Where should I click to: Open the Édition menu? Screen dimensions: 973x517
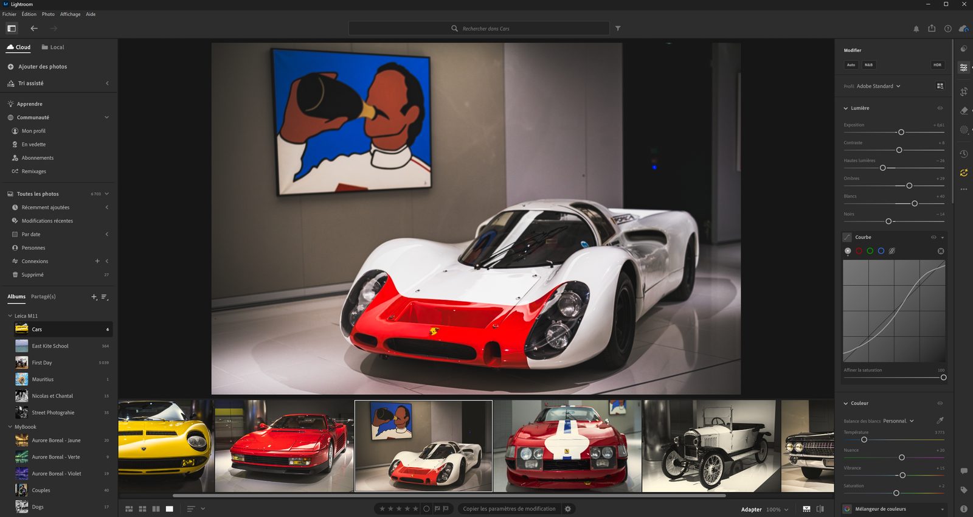[29, 14]
